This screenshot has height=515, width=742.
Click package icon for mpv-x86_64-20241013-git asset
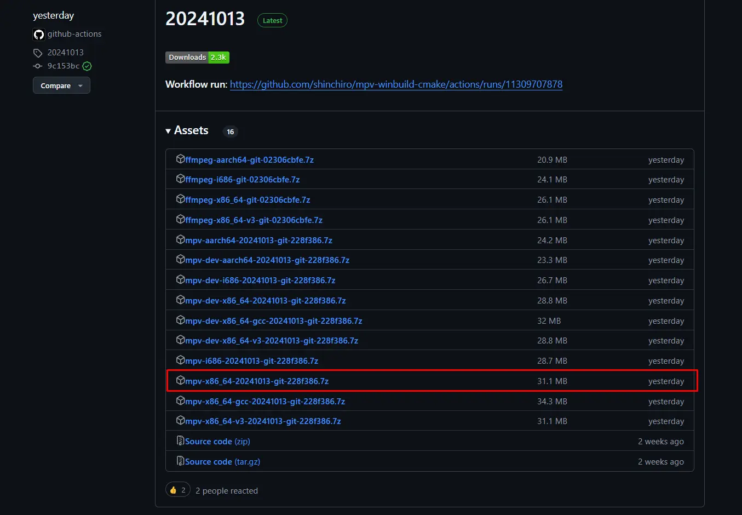180,380
